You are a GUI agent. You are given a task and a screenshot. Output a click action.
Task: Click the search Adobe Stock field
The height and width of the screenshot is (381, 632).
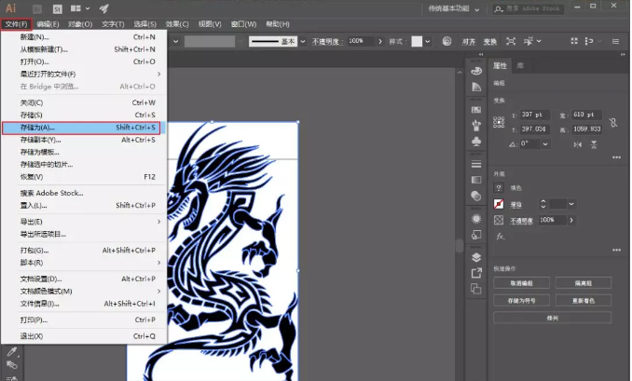click(528, 8)
